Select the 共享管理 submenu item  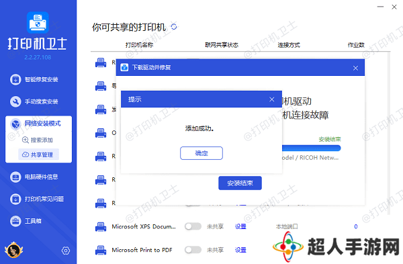38,155
